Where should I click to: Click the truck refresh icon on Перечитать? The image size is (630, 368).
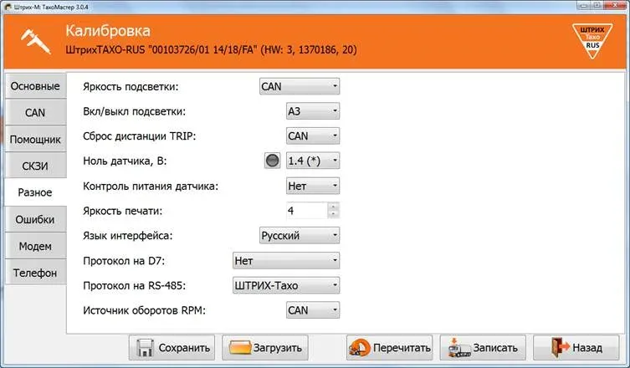[359, 348]
